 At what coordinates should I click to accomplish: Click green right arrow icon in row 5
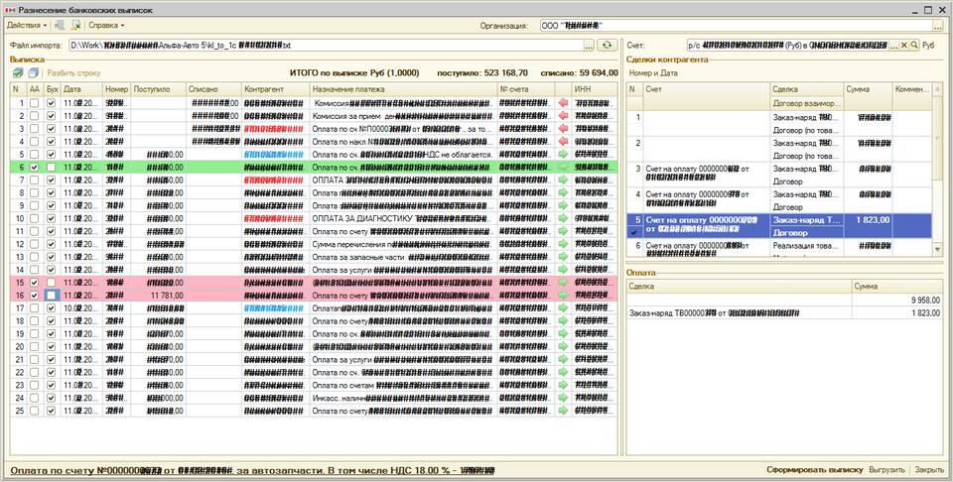click(563, 154)
